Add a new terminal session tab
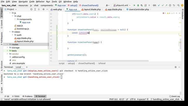The image size is (188, 106). click(x=27, y=67)
